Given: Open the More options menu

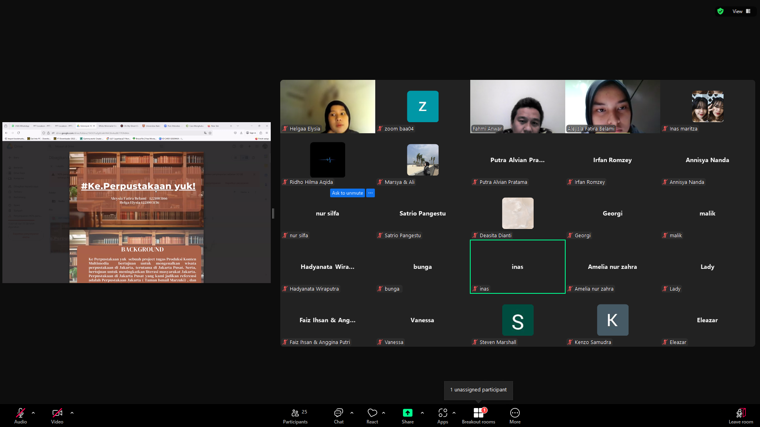Looking at the screenshot, I should [515, 416].
